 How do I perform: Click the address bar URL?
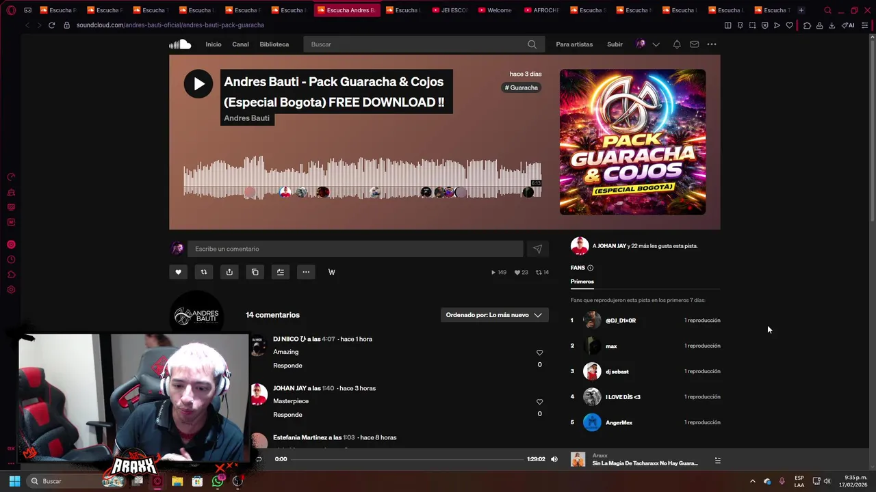(x=170, y=25)
